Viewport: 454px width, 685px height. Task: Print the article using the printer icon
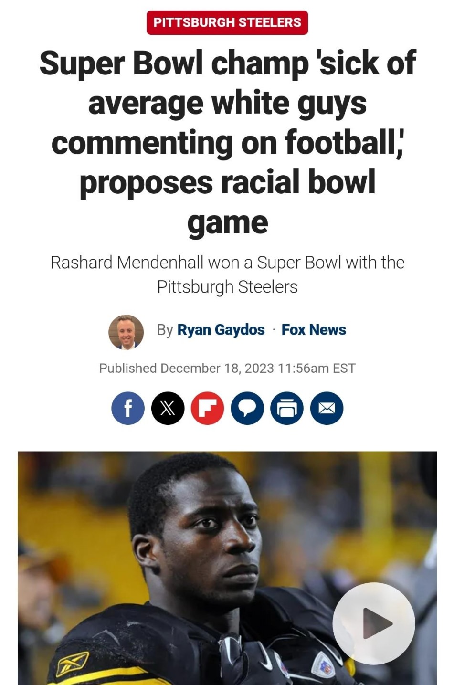click(287, 409)
